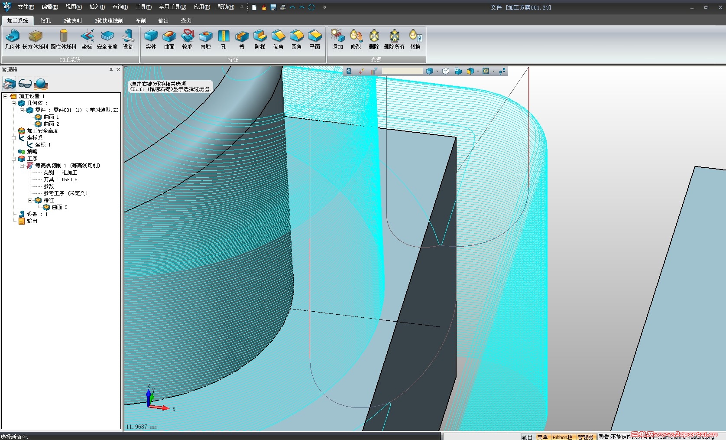The width and height of the screenshot is (726, 440).
Task: Click the filter input field in viewport toolbar
Action: click(402, 71)
